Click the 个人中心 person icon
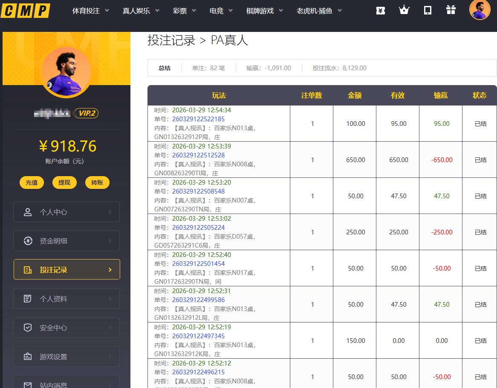This screenshot has width=497, height=388. pos(28,212)
